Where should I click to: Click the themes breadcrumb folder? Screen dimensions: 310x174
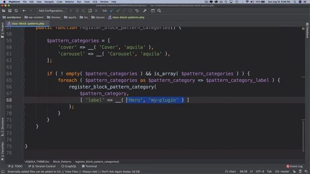54,17
